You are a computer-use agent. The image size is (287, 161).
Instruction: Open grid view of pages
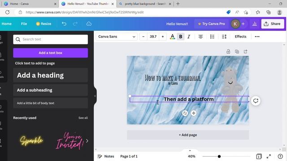[x=259, y=157]
